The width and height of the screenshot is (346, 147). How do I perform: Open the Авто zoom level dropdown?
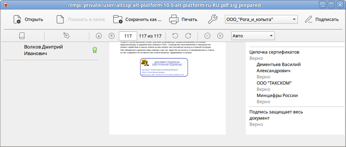coord(253,36)
